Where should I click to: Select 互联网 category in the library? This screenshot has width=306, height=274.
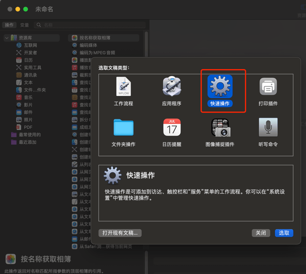tap(30, 45)
